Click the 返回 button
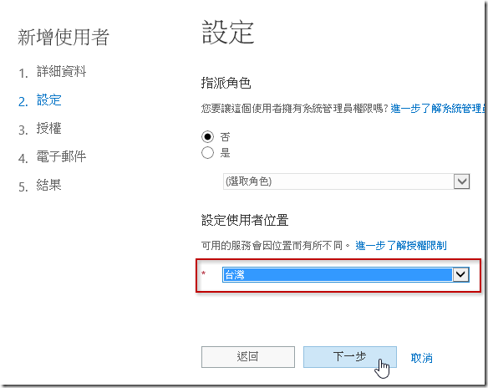 click(247, 357)
